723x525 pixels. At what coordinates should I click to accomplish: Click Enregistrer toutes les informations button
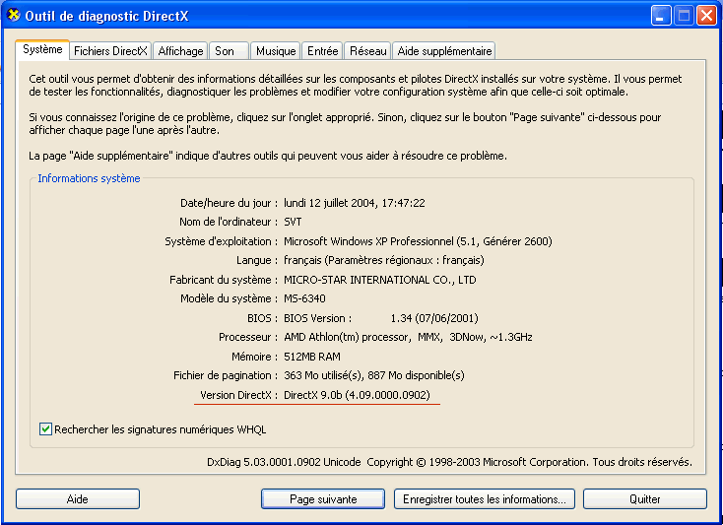[x=485, y=498]
